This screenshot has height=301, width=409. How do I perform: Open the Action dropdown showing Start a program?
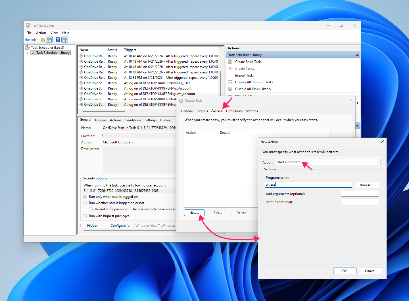pos(328,162)
